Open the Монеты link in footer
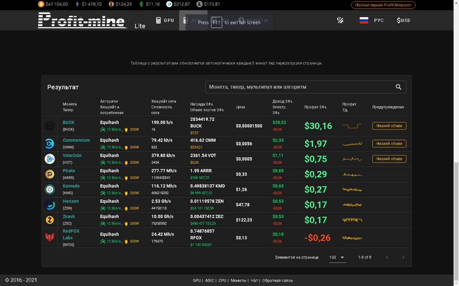This screenshot has height=286, width=459. coord(238,281)
